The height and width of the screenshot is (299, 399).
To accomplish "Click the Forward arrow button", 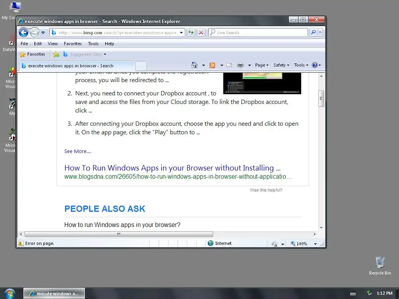I will [x=34, y=33].
